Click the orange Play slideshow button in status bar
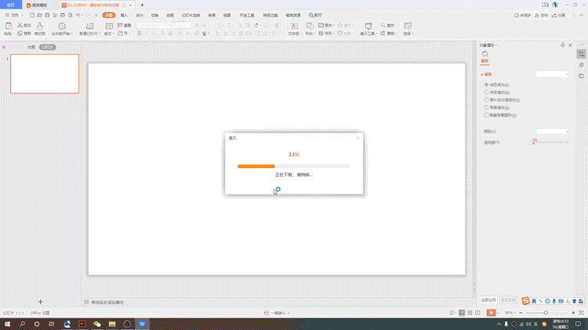This screenshot has height=330, width=588. [x=491, y=313]
